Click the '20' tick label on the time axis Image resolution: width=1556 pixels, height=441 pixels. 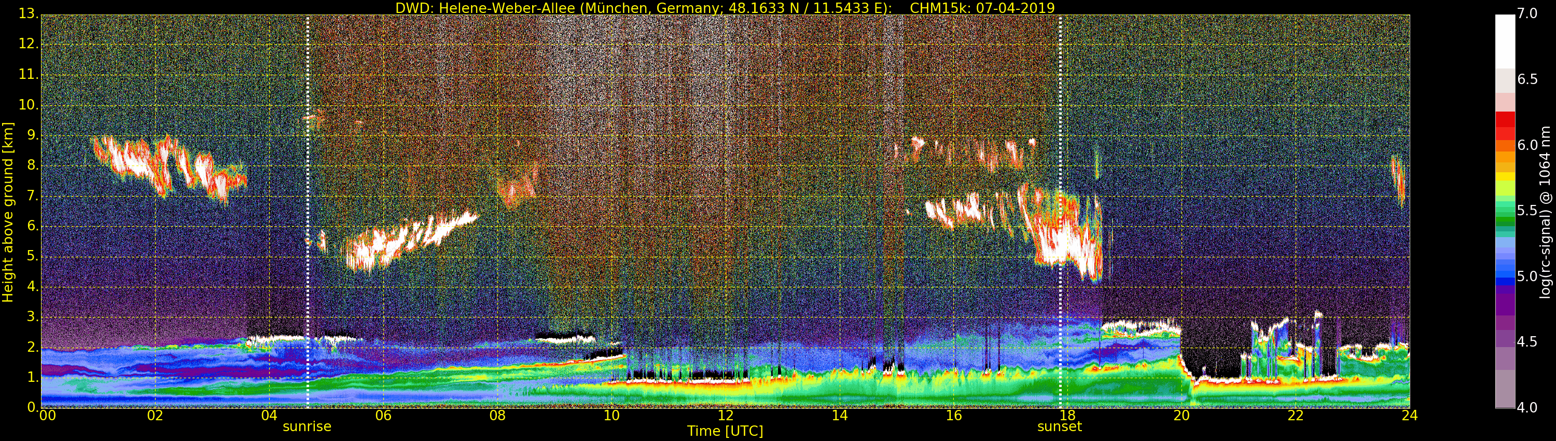tap(1182, 416)
